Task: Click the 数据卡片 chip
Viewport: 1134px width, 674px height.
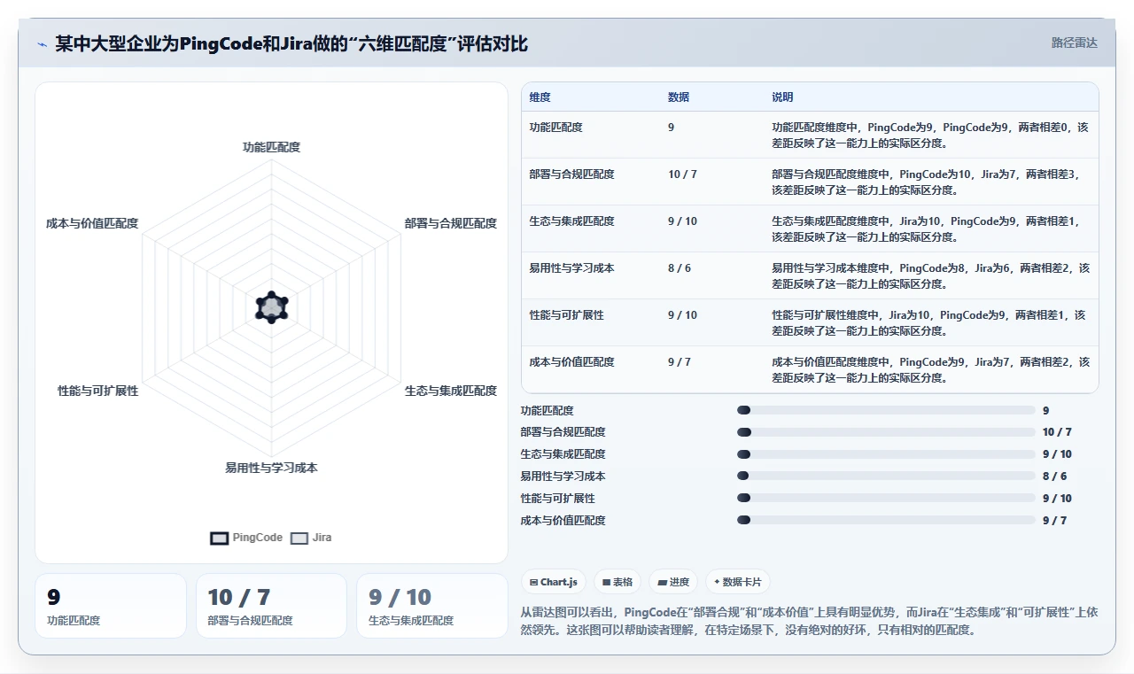Action: (738, 582)
